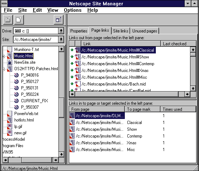Viewport: 199px width, 171px height.
Task: Switch to the Site links tab
Action: point(121,31)
